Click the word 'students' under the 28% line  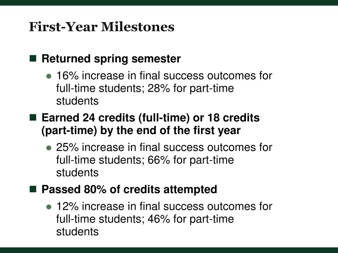point(77,101)
